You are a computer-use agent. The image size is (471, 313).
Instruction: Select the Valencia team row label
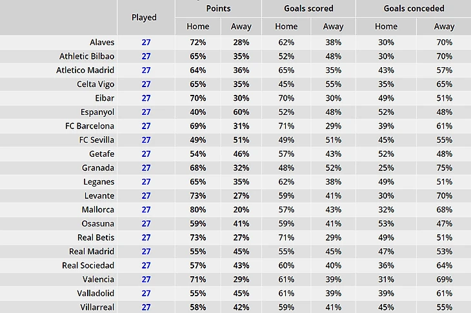99,279
